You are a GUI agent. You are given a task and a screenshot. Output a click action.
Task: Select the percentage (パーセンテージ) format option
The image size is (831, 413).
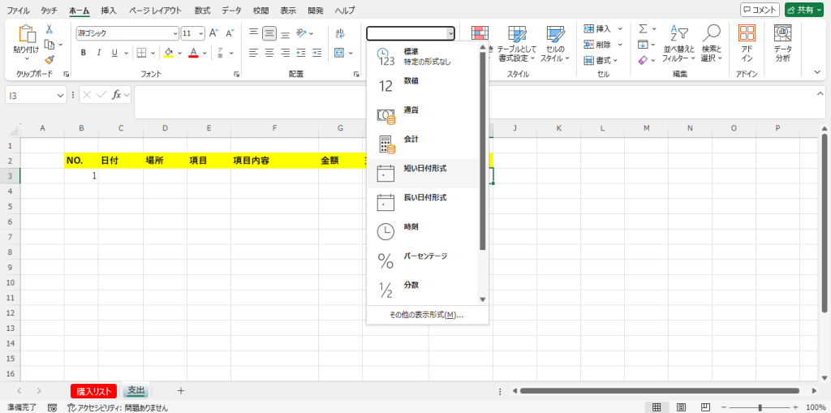point(426,260)
